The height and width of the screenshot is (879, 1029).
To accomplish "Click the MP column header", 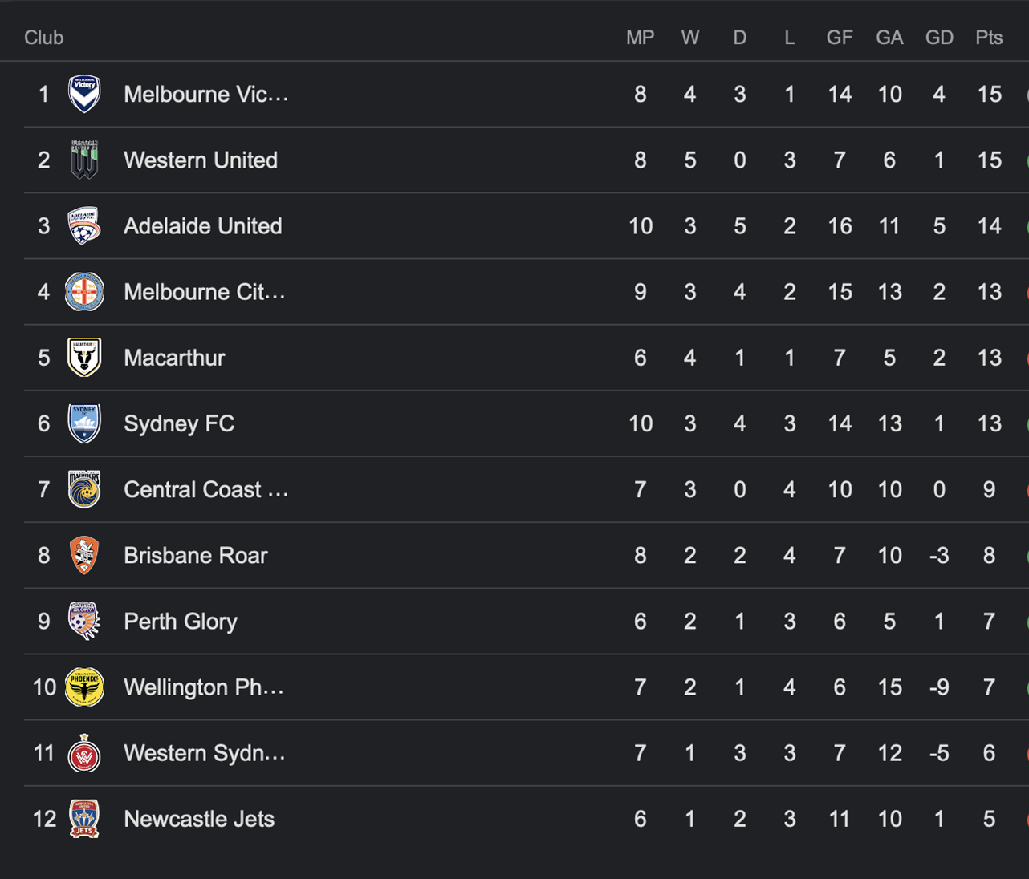I will pyautogui.click(x=641, y=38).
